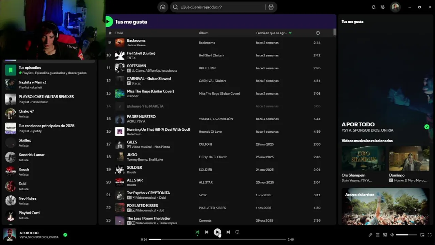Open the play queue icon
This screenshot has height=245, width=435.
pos(377,235)
